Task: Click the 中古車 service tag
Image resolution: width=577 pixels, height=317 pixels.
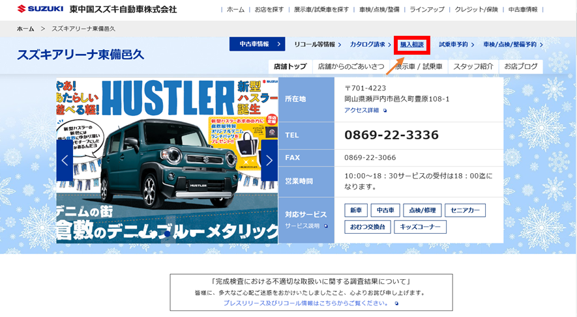Action: (x=385, y=210)
